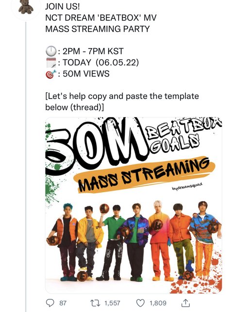Open the teddy bear profile avatar
The height and width of the screenshot is (312, 233).
tap(26, 7)
